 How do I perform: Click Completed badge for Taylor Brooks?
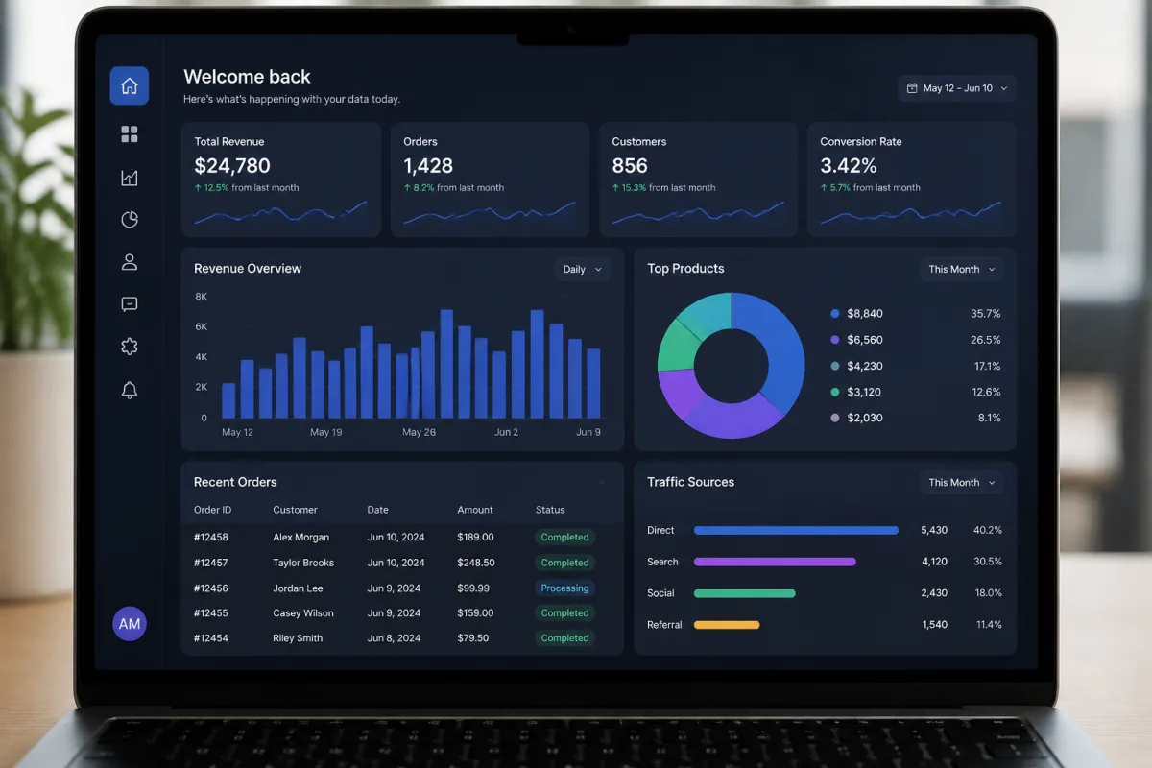(564, 563)
